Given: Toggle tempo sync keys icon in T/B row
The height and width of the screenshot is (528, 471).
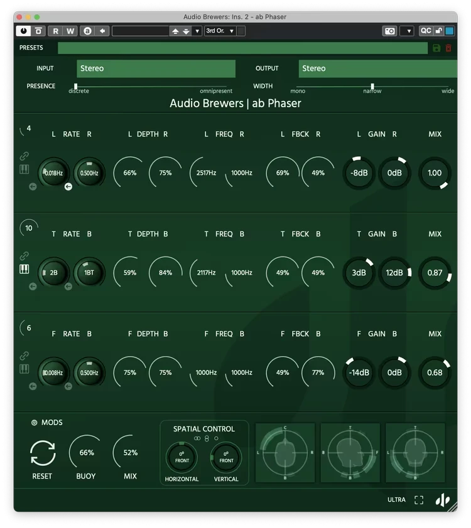Looking at the screenshot, I should pyautogui.click(x=24, y=269).
